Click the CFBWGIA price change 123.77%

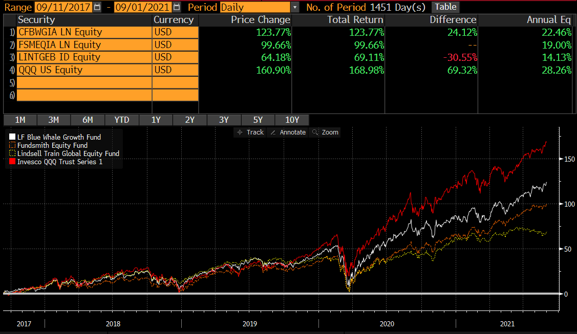click(x=273, y=32)
